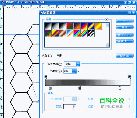Maximize the gradient editor dialog
The image size is (137, 118).
pyautogui.click(x=130, y=13)
